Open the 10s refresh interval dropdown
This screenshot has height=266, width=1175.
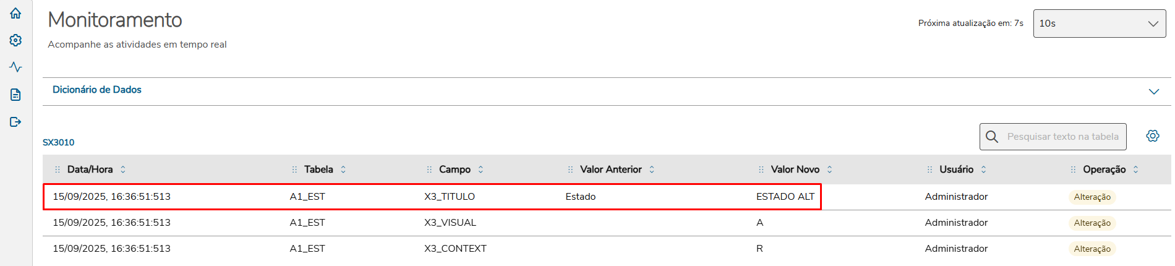pyautogui.click(x=1099, y=24)
